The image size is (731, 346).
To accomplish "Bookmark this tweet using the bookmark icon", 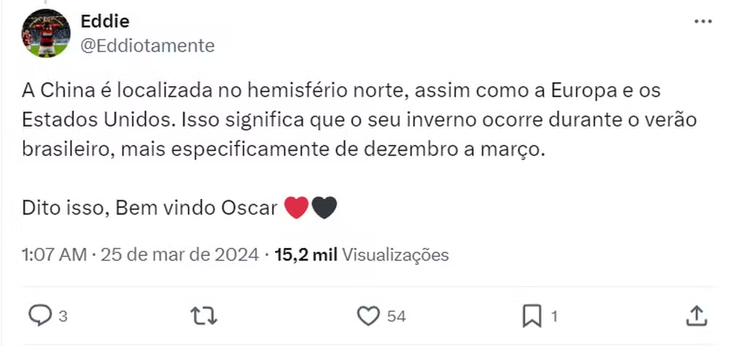I will point(531,316).
